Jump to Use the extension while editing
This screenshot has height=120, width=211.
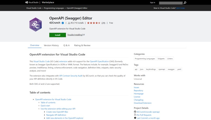58,109
